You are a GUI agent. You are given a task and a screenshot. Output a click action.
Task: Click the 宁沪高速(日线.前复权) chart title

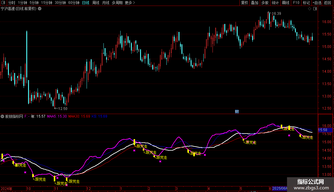pos(19,9)
